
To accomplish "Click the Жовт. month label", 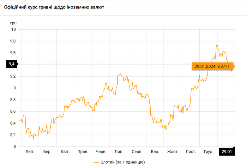I will [173, 152].
